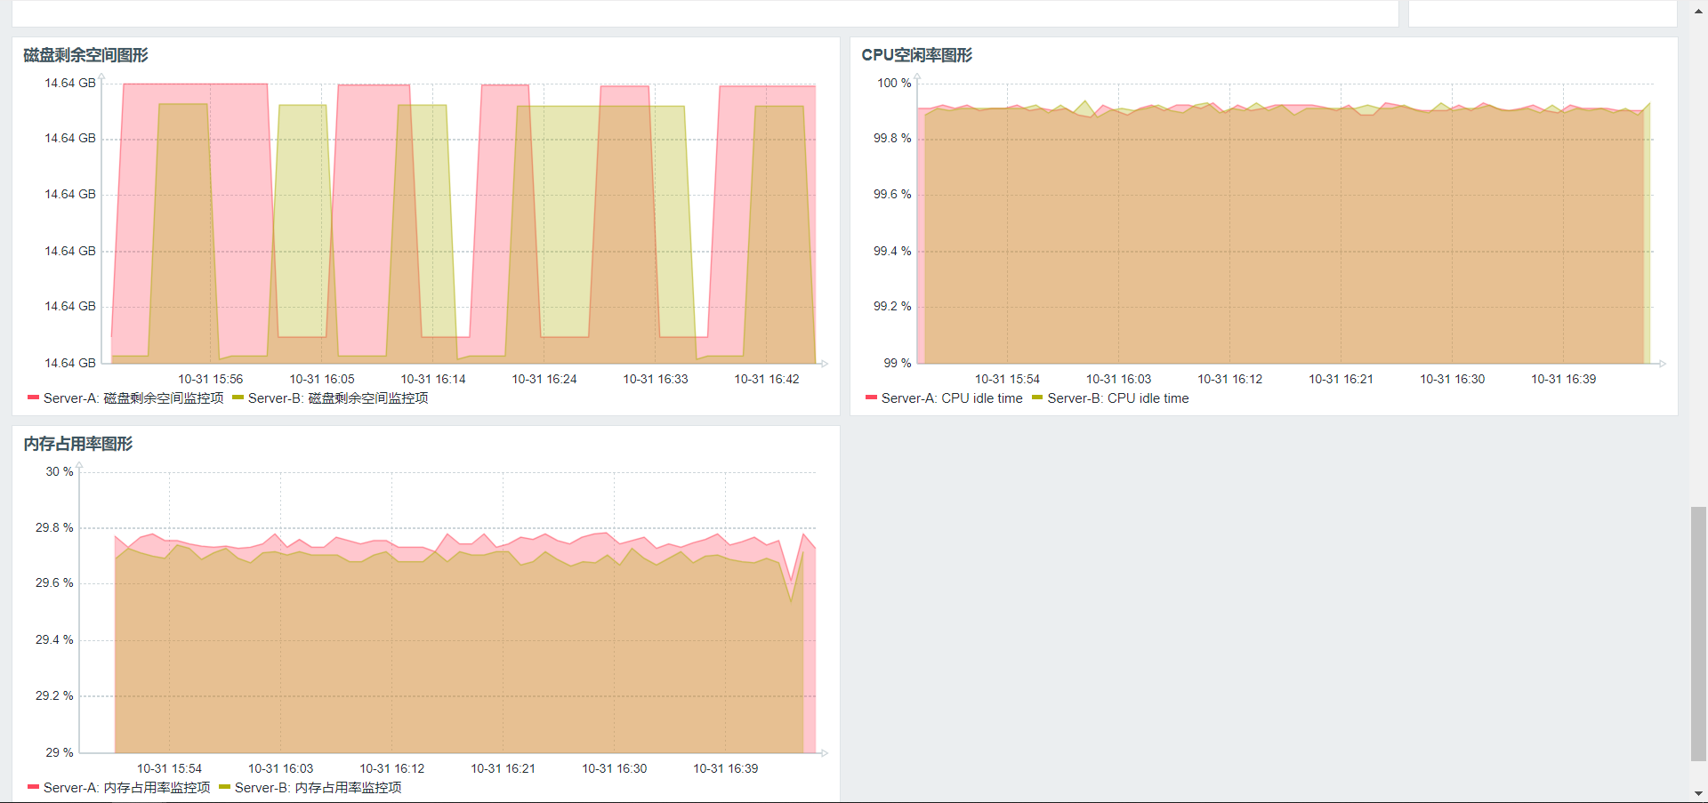Image resolution: width=1708 pixels, height=803 pixels.
Task: Click the 99 % axis label on CPU graph
Action: point(898,363)
